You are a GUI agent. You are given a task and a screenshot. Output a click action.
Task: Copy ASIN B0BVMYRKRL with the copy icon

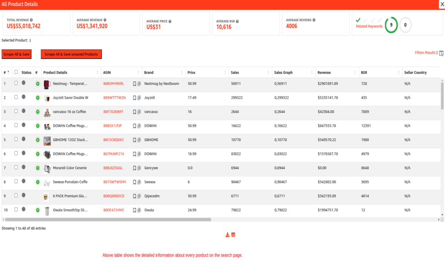139,84
